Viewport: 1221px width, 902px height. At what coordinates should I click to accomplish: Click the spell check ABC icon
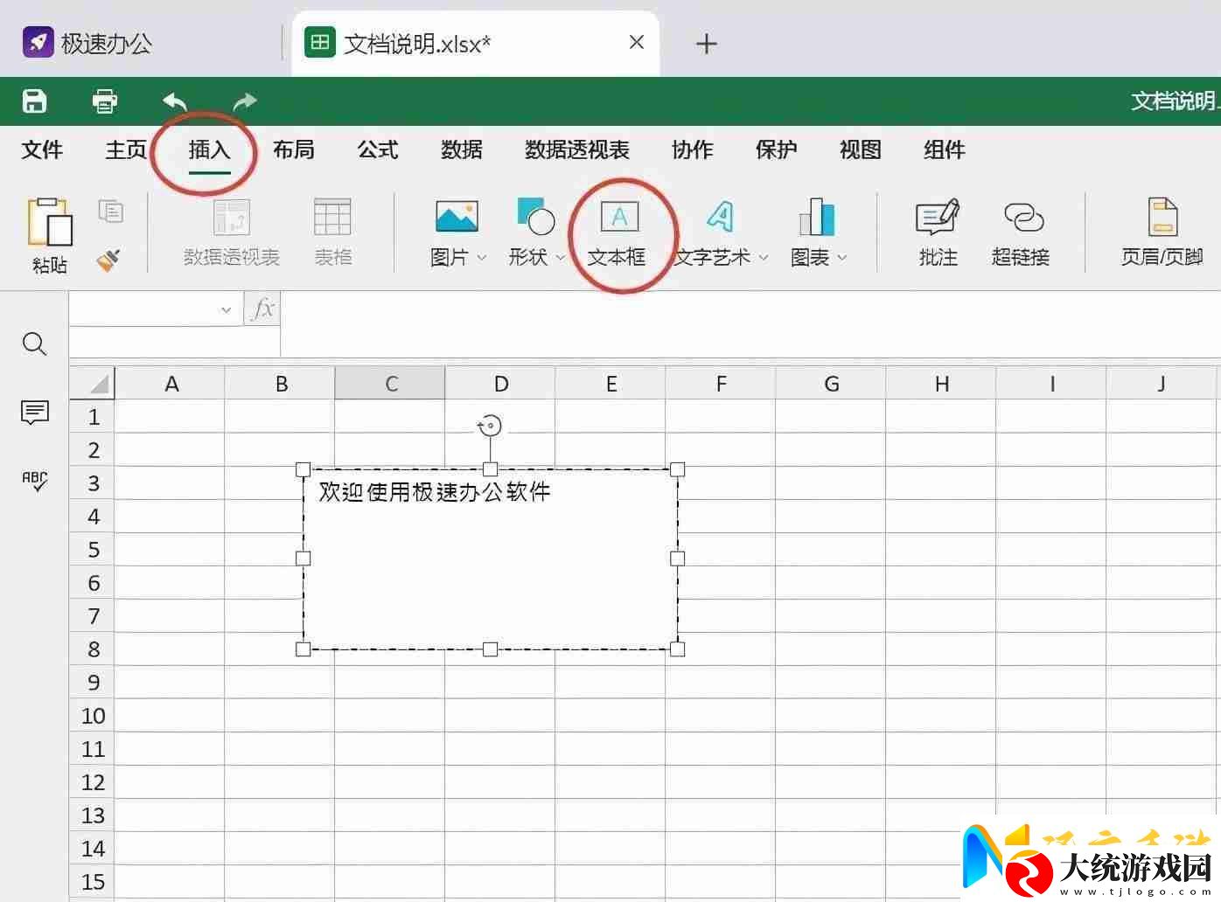pos(35,481)
